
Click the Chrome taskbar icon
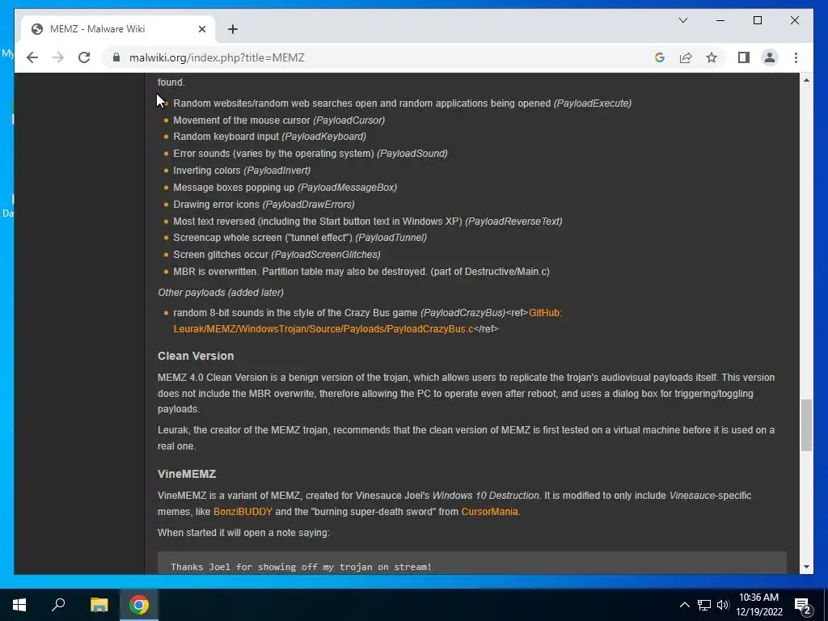[x=139, y=605]
